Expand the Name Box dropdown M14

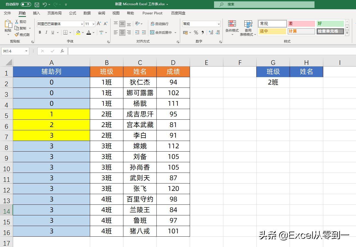tap(26, 51)
